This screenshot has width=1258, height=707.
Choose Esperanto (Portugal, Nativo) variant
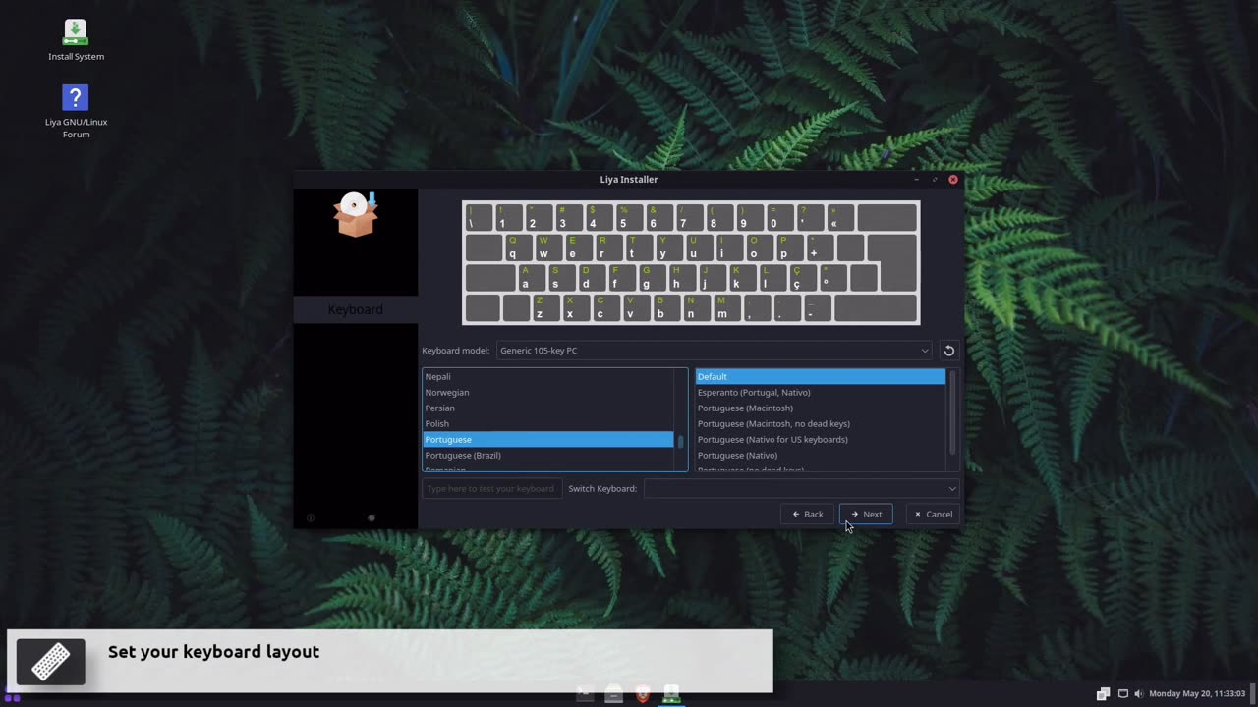pos(820,392)
